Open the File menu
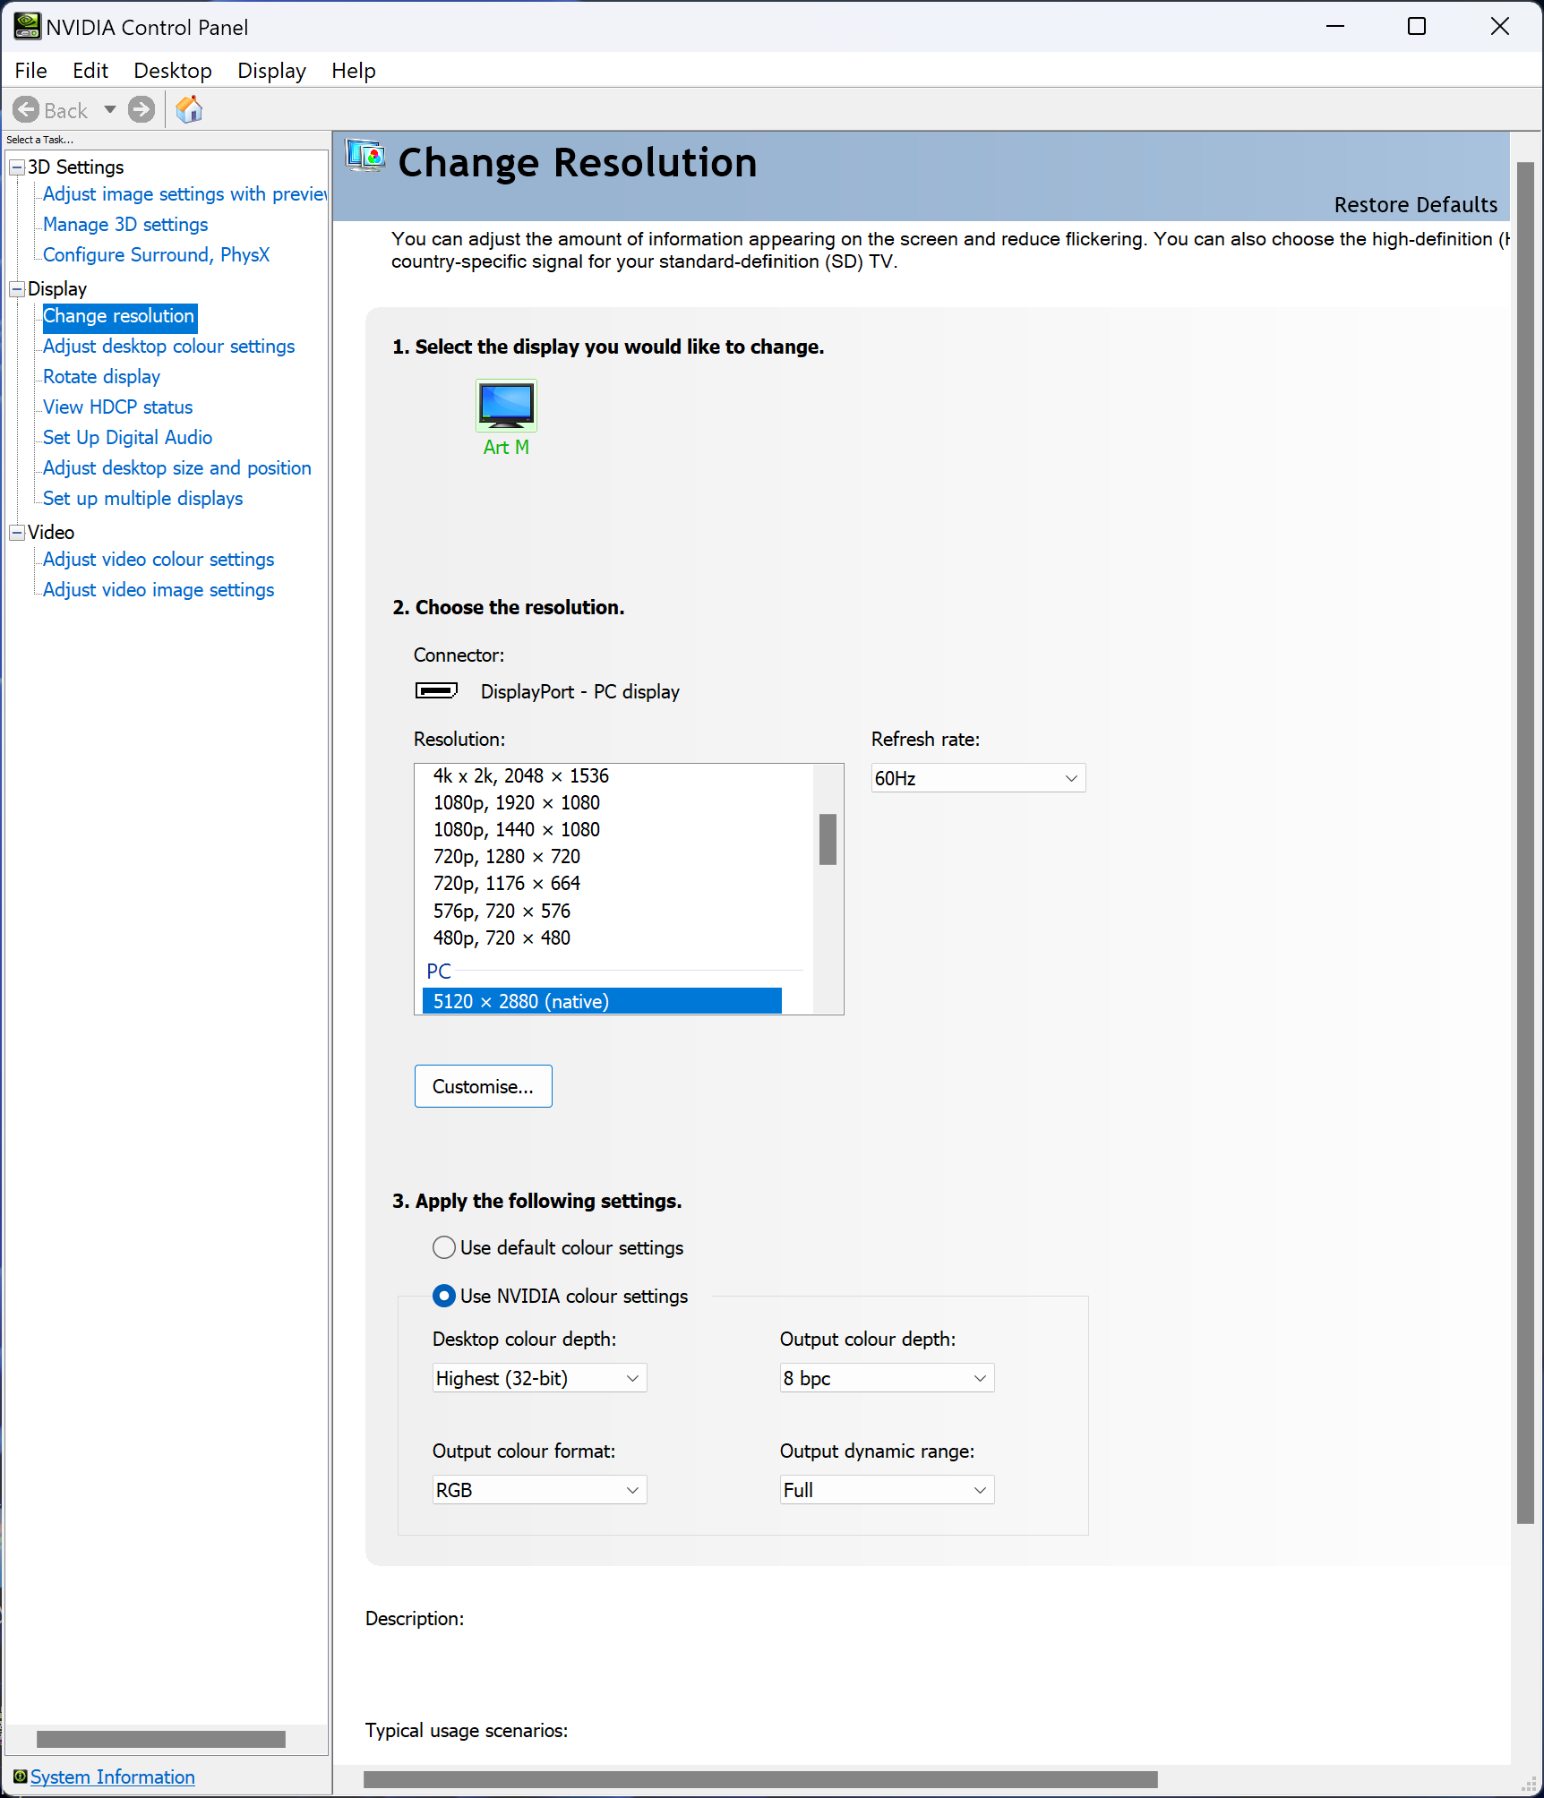The image size is (1544, 1798). coord(31,71)
